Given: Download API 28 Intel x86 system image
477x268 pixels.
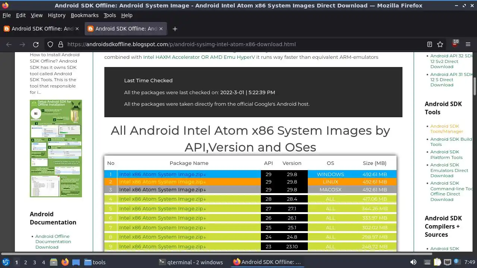Looking at the screenshot, I should point(162,199).
